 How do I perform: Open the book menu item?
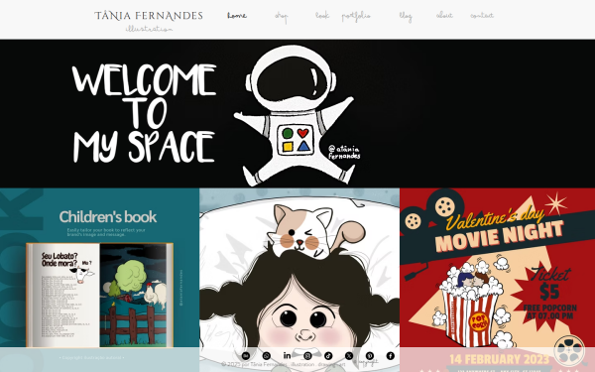click(322, 16)
